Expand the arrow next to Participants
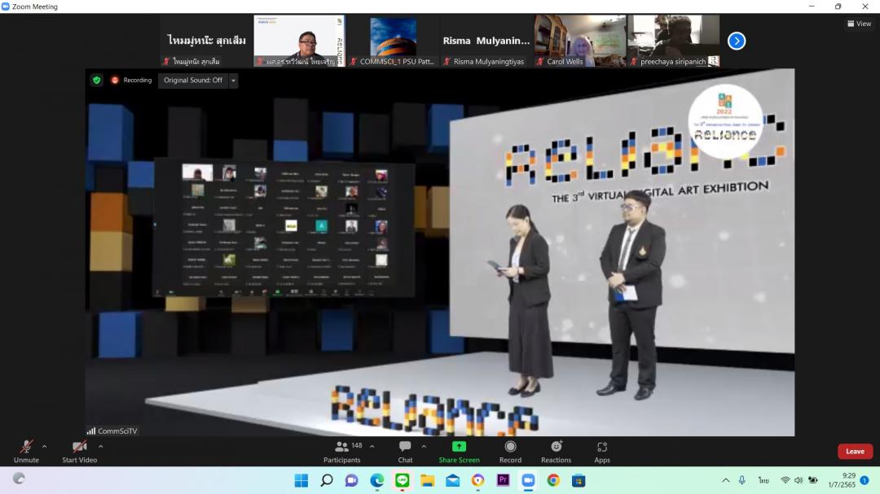Screen dimensions: 880x494 click(x=372, y=446)
